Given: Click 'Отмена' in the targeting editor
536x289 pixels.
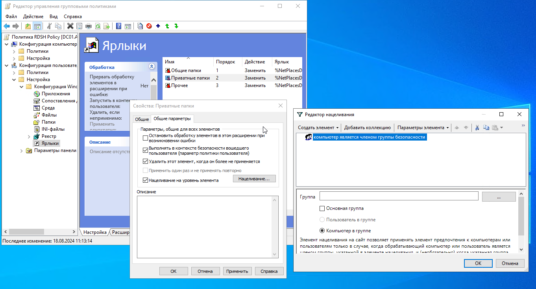Looking at the screenshot, I should tap(510, 263).
